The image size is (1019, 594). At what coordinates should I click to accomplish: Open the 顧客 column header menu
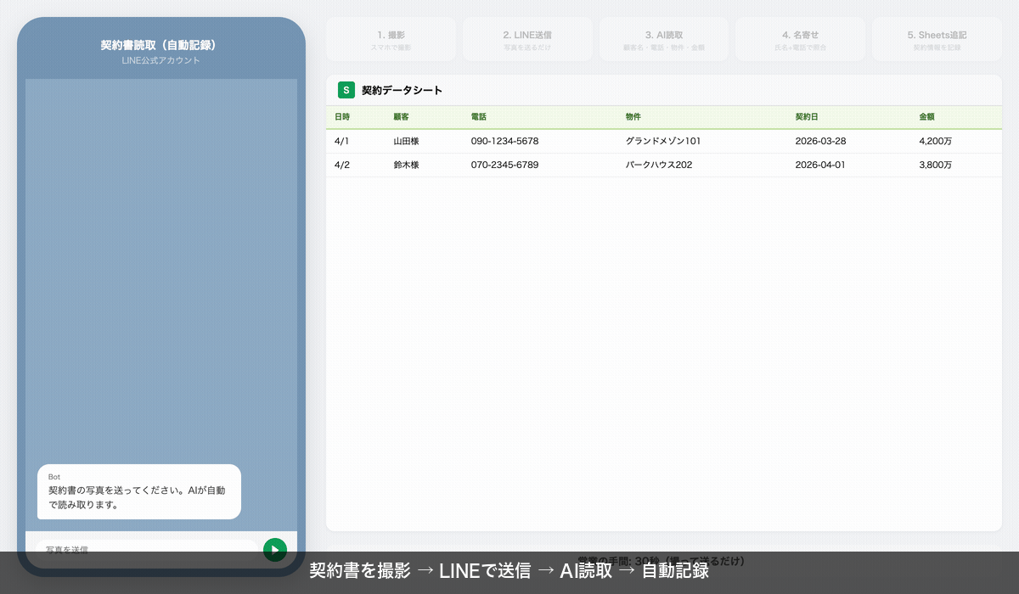405,117
